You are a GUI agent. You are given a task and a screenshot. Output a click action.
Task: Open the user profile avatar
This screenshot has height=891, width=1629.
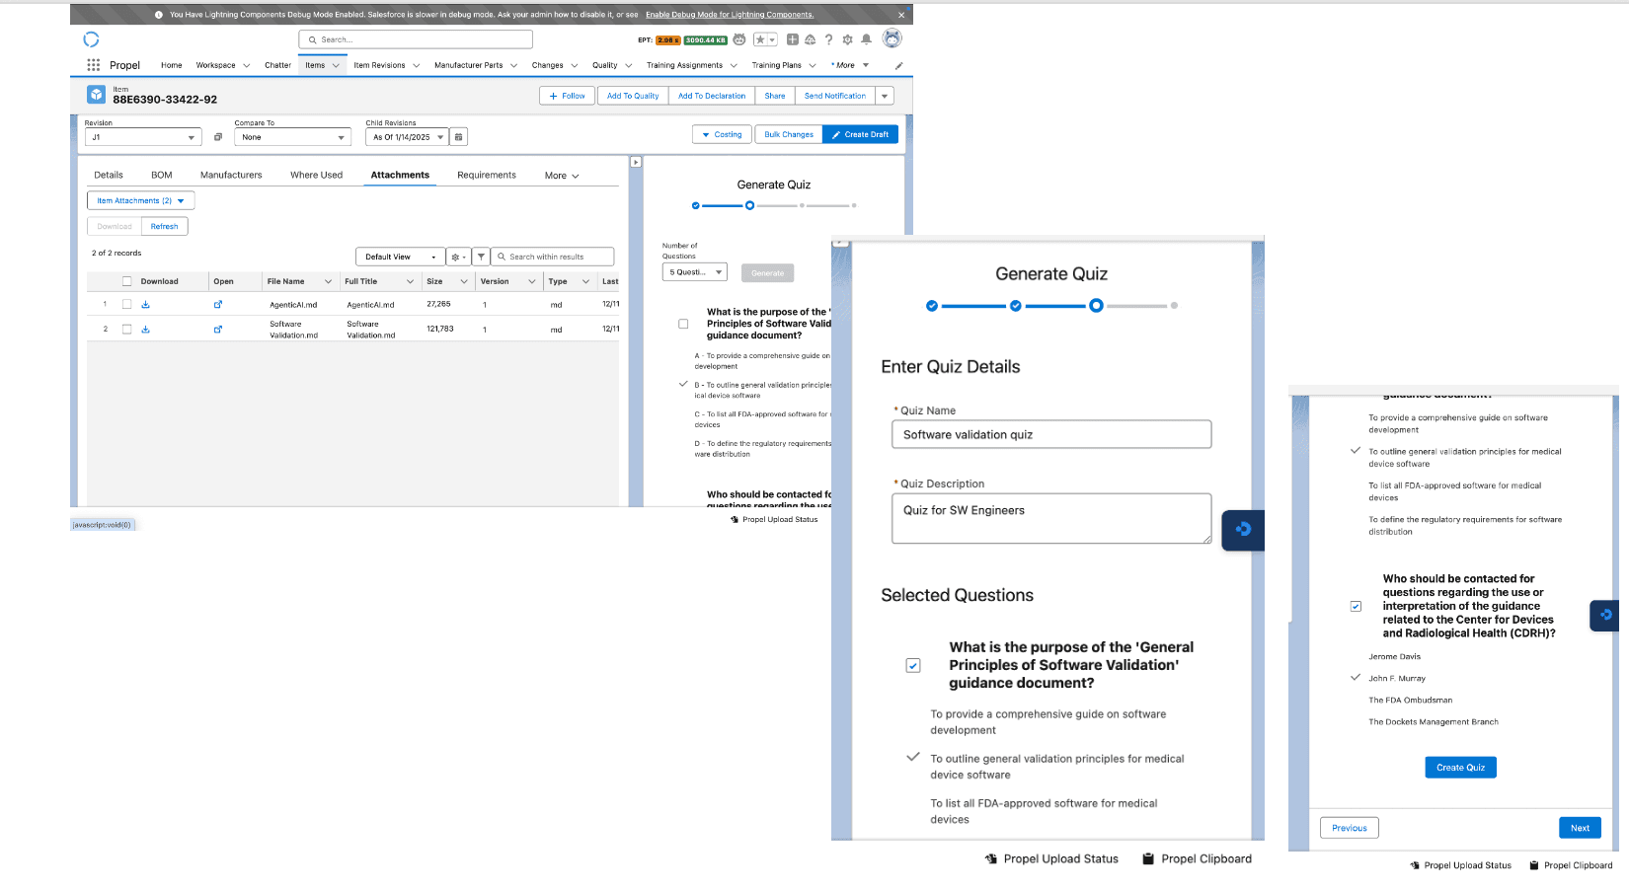tap(892, 38)
